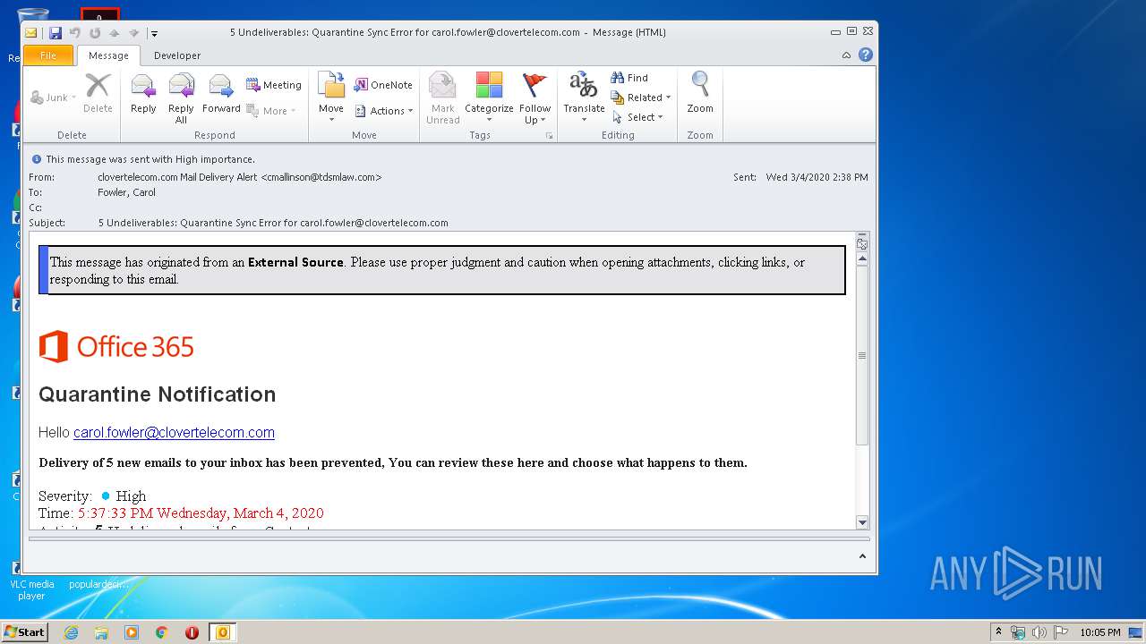This screenshot has width=1146, height=644.
Task: Click the Translate button
Action: pos(584,97)
